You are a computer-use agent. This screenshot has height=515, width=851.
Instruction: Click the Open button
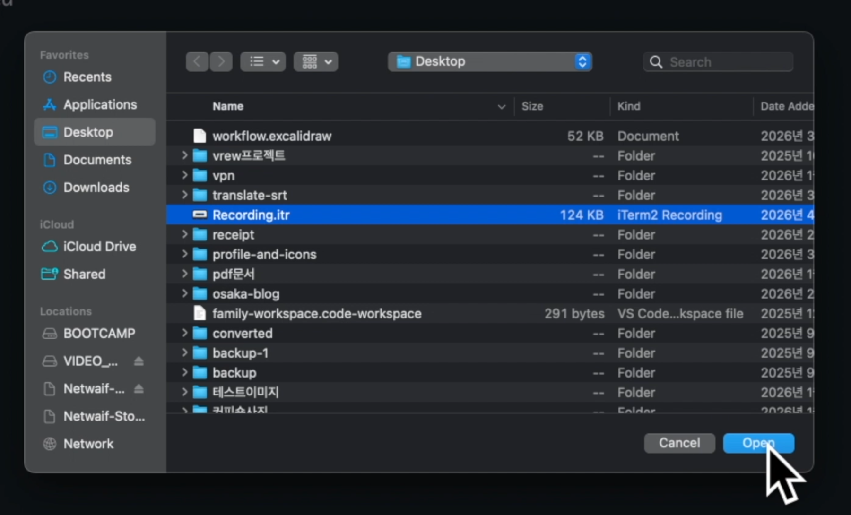point(758,443)
